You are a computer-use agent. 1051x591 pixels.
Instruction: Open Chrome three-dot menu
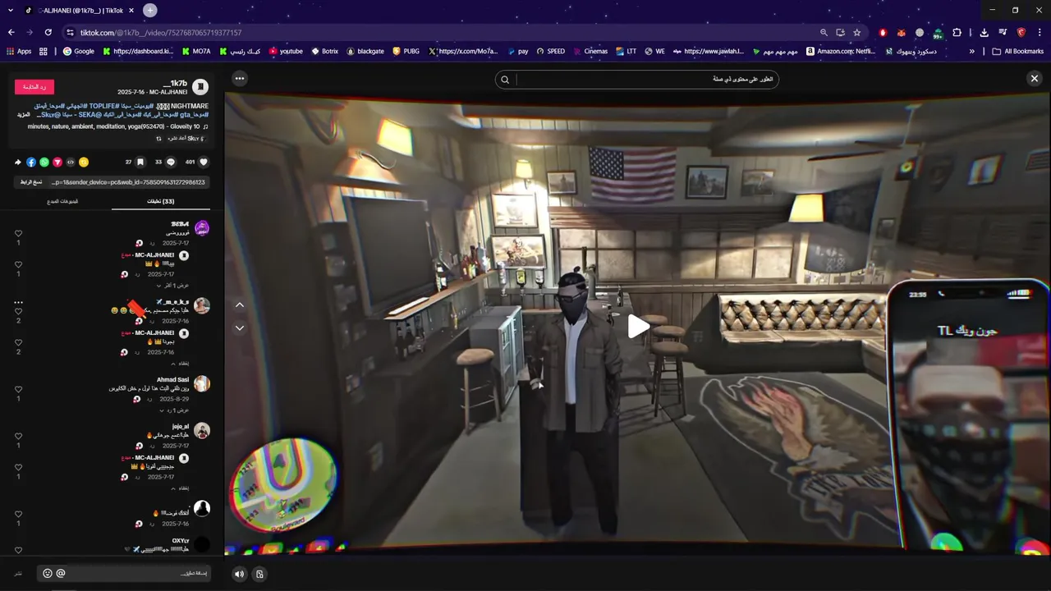point(1040,33)
